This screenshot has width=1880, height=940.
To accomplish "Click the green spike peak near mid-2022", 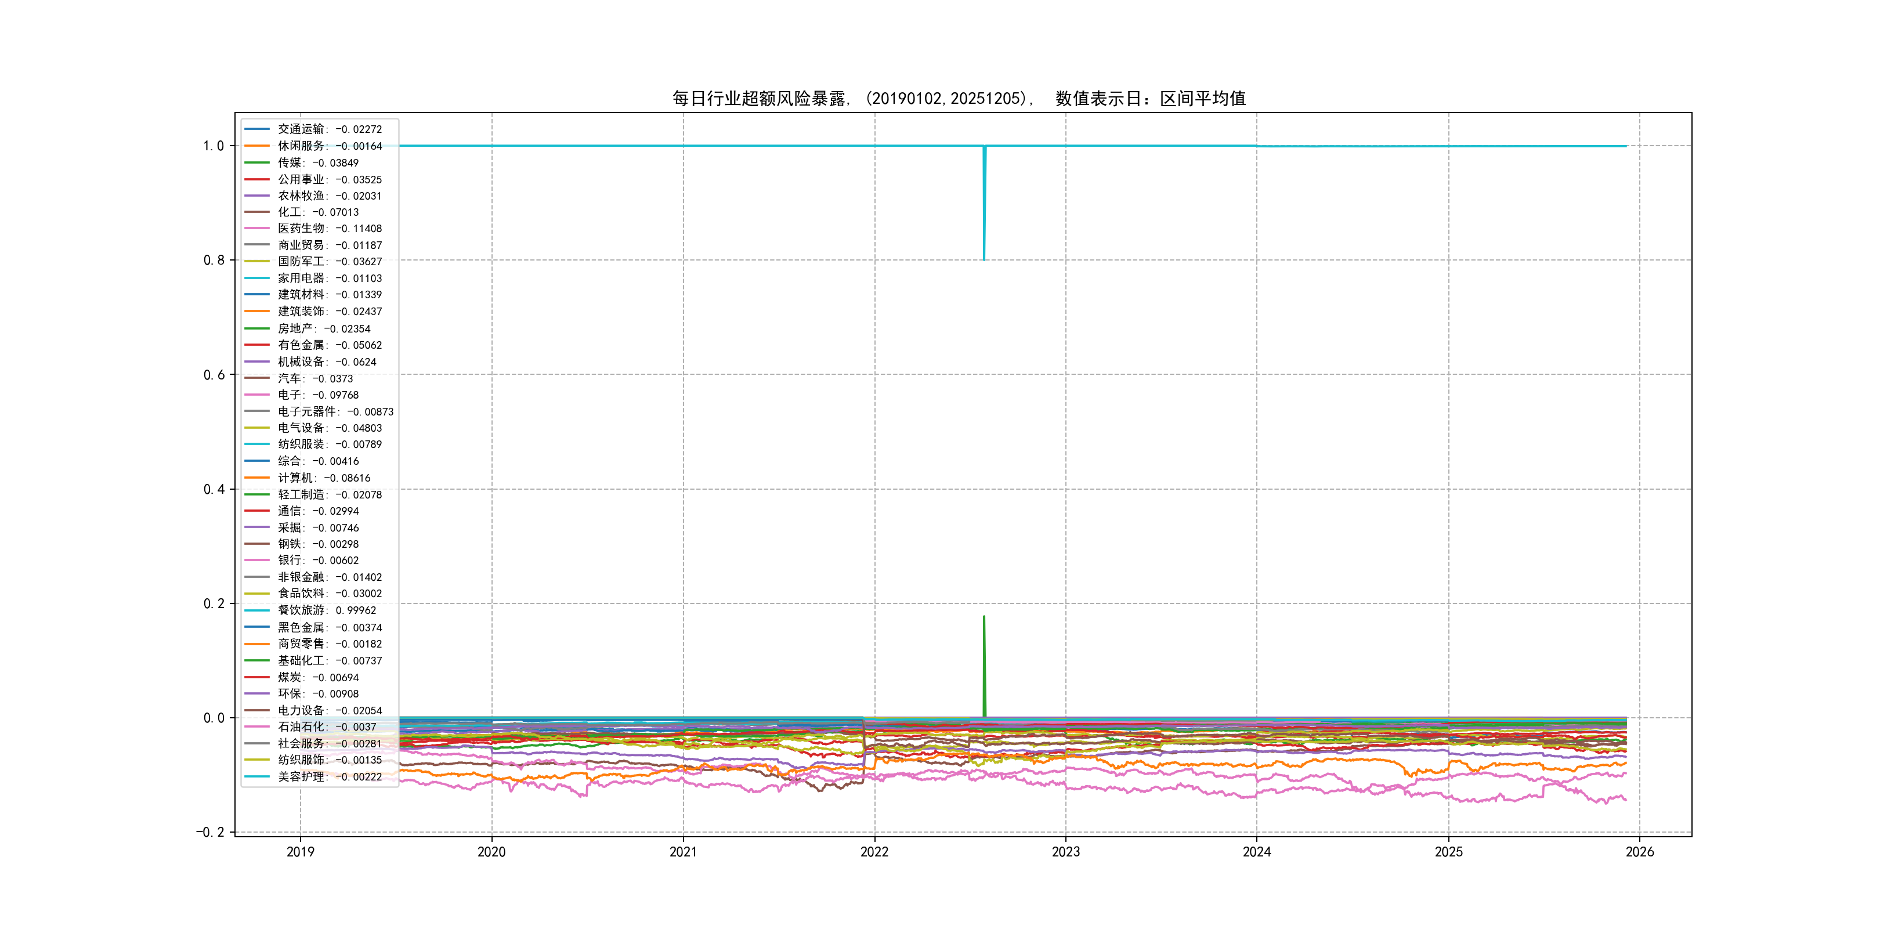I will coord(984,617).
